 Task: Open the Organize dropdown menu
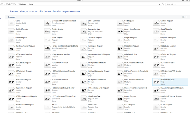click(x=12, y=17)
